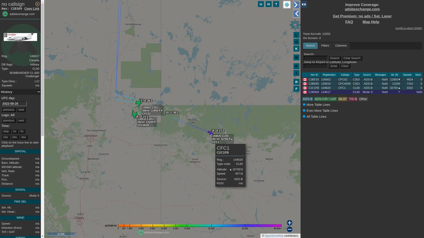Select table row C2C1FB CFC1
The image size is (424, 238).
pyautogui.click(x=363, y=88)
